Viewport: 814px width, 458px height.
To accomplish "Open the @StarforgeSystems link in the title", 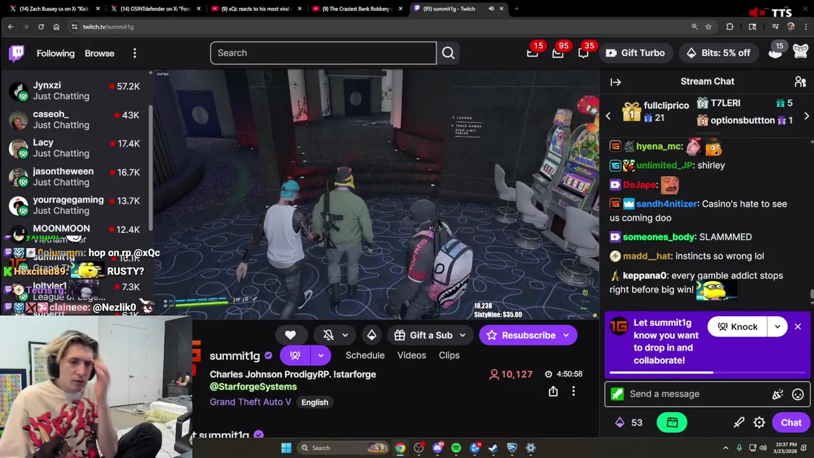I will 253,387.
